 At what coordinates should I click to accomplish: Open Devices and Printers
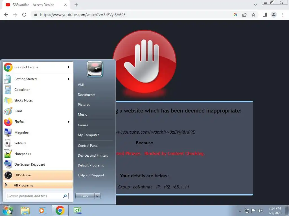pos(93,155)
